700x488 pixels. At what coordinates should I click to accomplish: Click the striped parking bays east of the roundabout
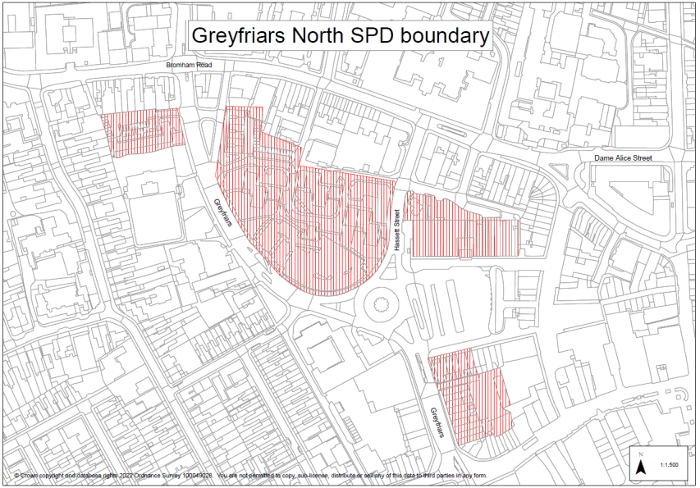[460, 303]
